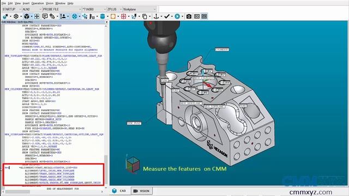Click the blue circle with cross arrows icon
Image resolution: width=349 pixels, height=196 pixels.
(75, 16)
